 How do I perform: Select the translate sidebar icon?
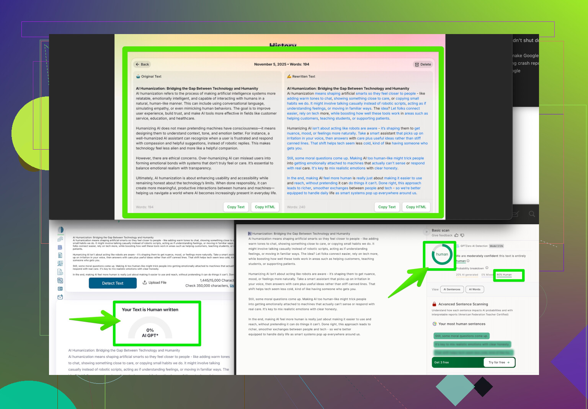(60, 280)
